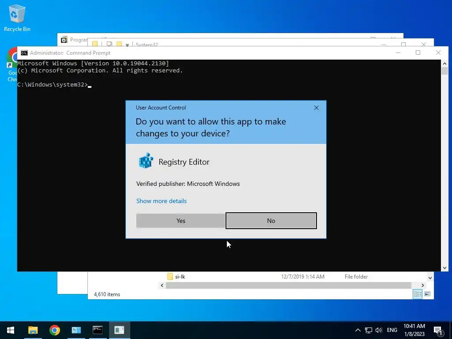Open the clock showing 10:41 AM
The image size is (452, 339).
click(x=414, y=330)
